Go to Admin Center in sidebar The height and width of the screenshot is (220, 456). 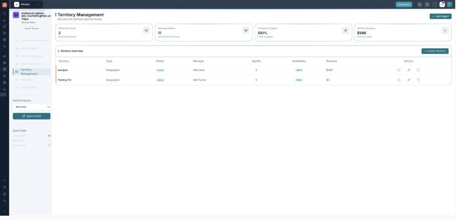coord(32,48)
